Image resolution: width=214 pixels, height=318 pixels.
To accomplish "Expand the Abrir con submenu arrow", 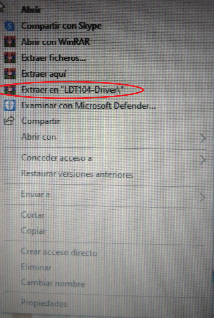I will [x=203, y=139].
